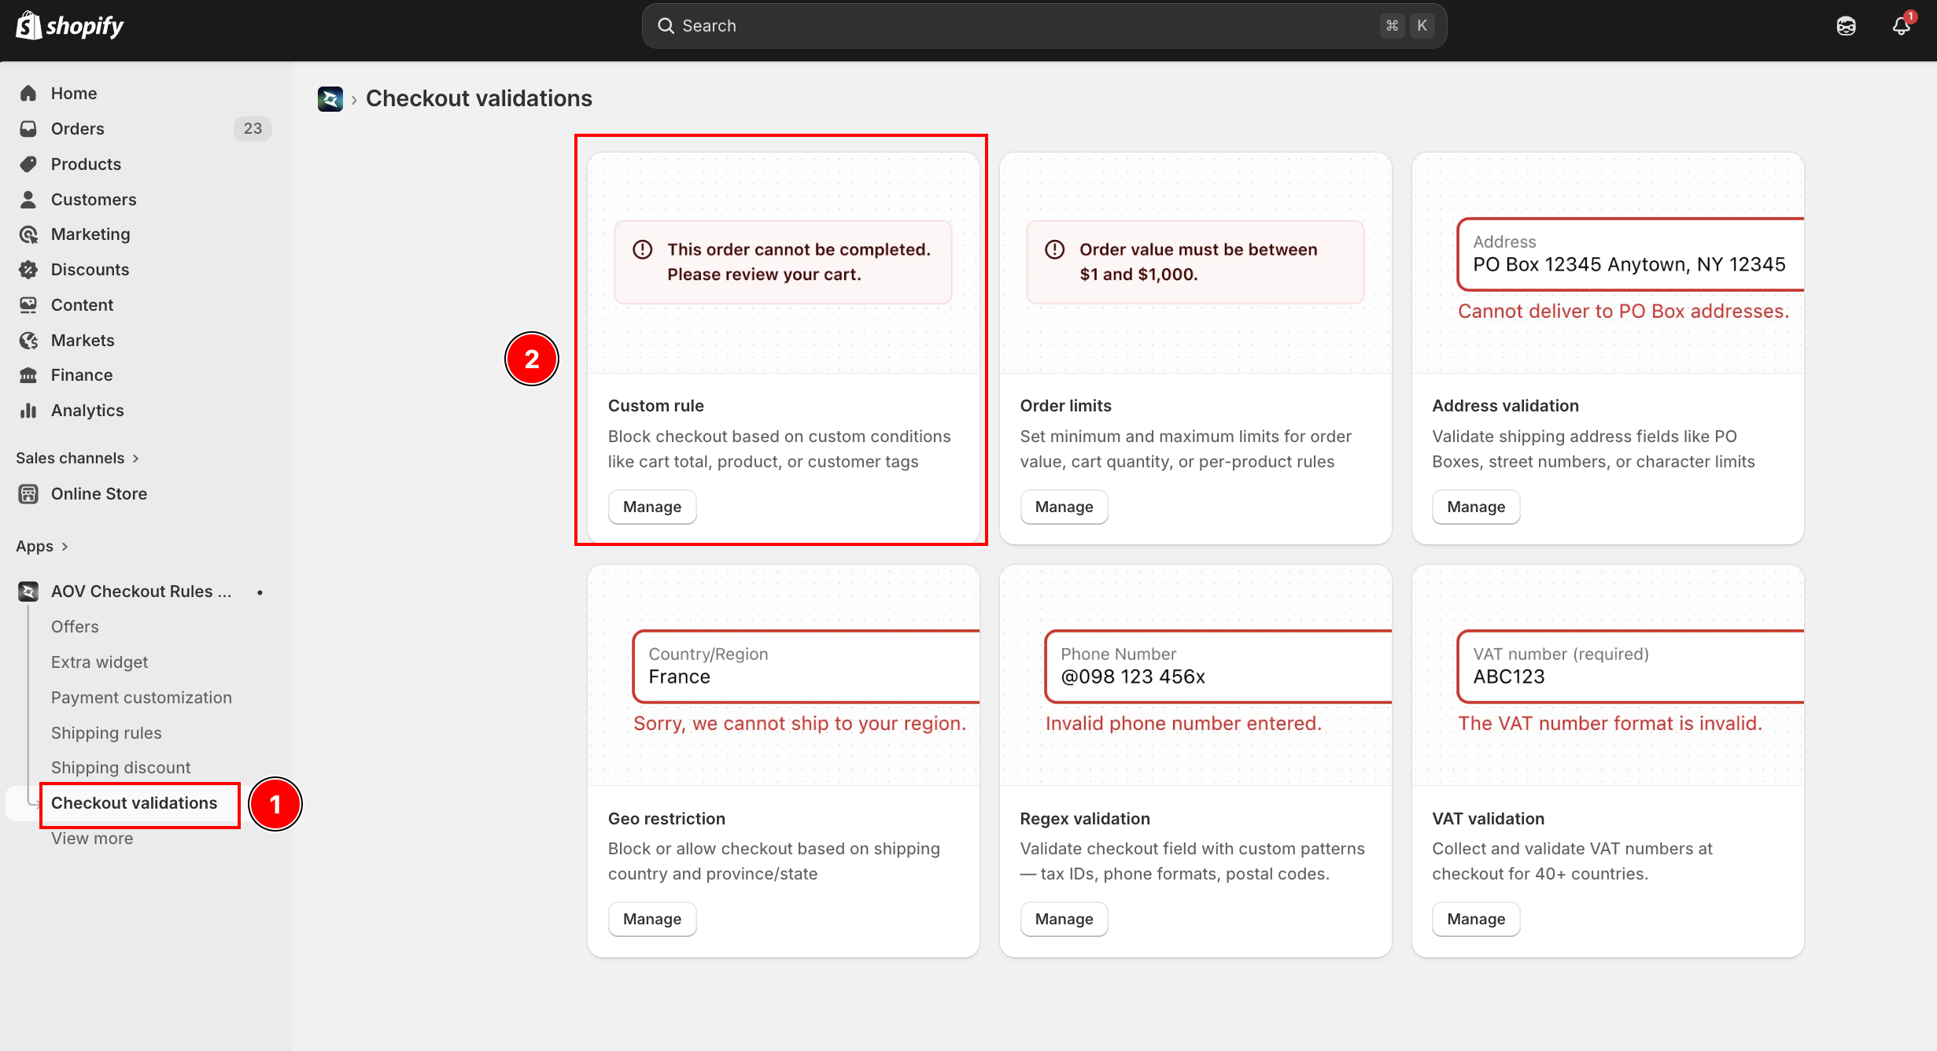Screen dimensions: 1937x1051
Task: Click the Address preview field
Action: click(1630, 254)
